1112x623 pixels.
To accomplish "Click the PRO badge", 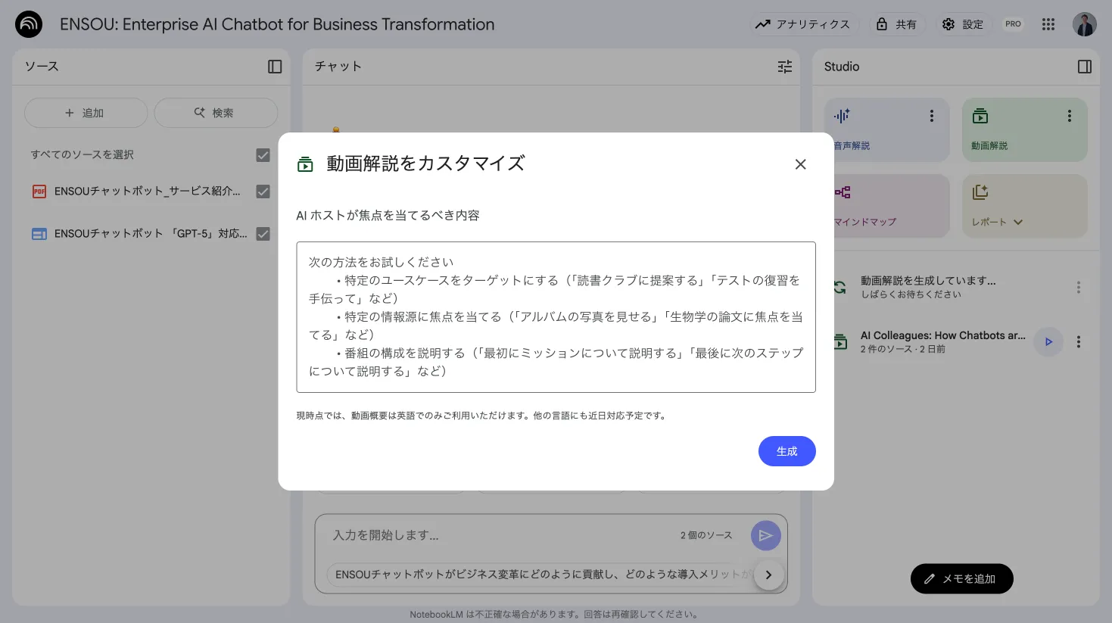I will (x=1013, y=24).
